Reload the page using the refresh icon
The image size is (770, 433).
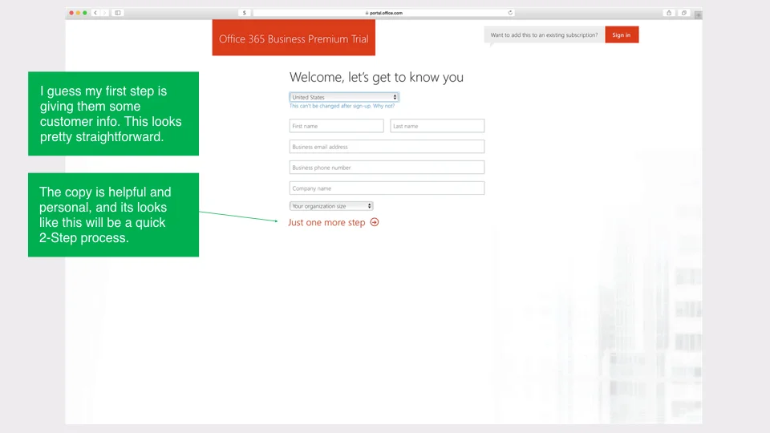click(510, 13)
